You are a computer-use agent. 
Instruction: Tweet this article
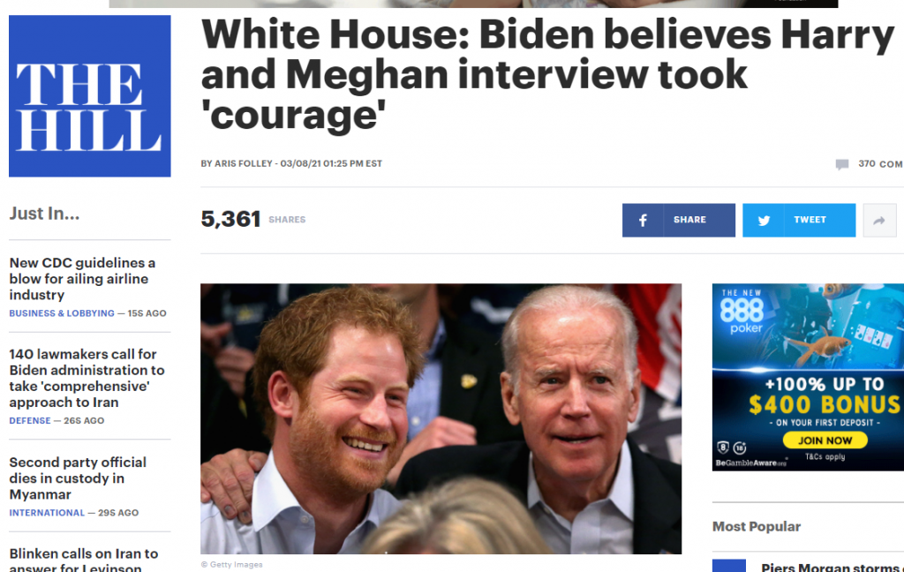pyautogui.click(x=798, y=221)
